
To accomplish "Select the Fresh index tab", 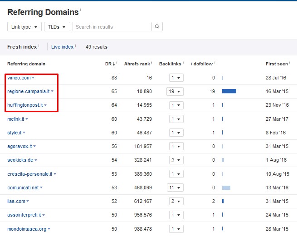I will (x=22, y=47).
